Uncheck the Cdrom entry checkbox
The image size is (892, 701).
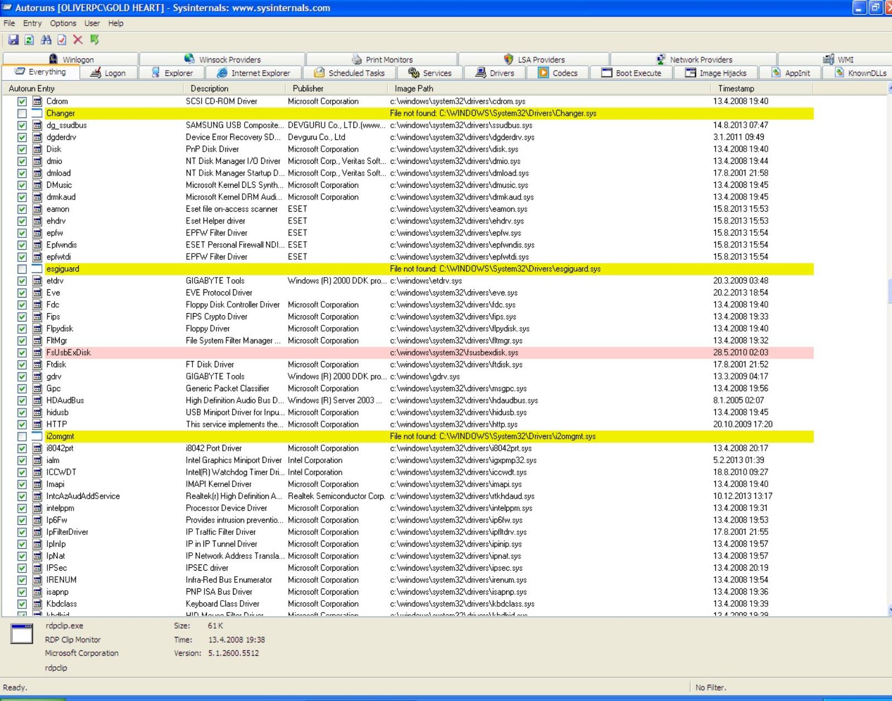(22, 101)
